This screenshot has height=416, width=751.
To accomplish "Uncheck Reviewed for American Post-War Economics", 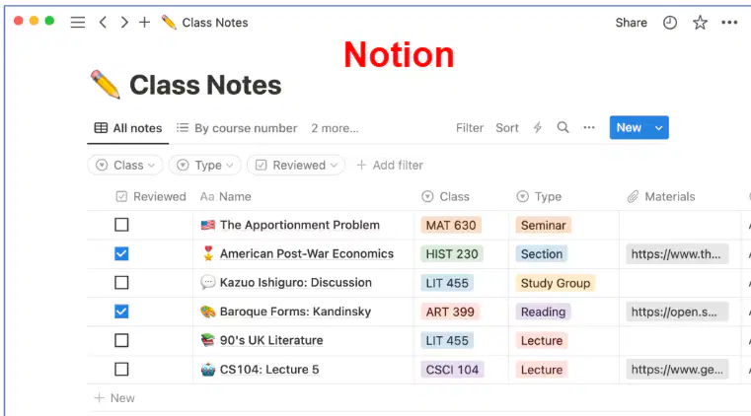I will (x=121, y=254).
